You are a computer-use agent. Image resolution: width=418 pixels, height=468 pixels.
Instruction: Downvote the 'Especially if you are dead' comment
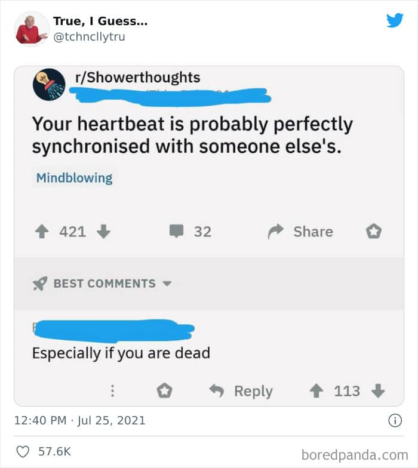[x=377, y=391]
